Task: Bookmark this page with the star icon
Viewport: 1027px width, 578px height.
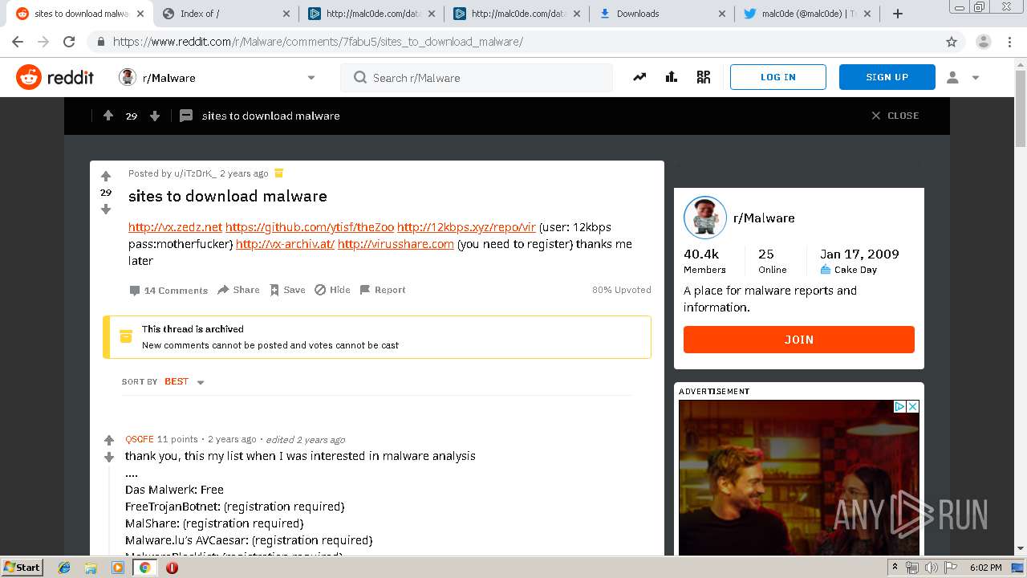Action: tap(952, 42)
